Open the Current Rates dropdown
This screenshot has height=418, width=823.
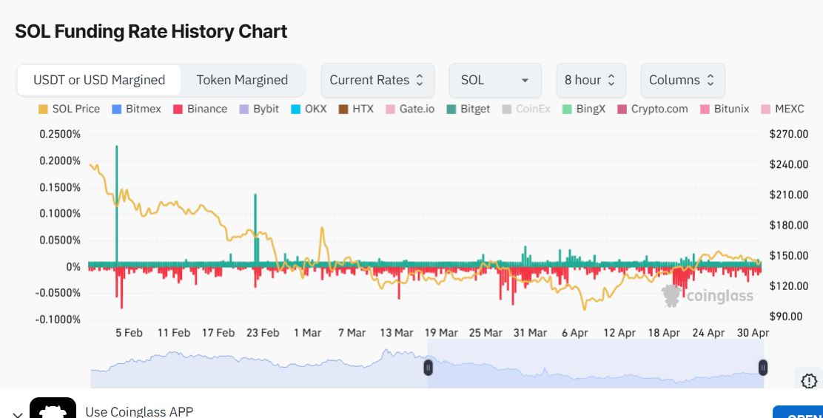tap(377, 80)
